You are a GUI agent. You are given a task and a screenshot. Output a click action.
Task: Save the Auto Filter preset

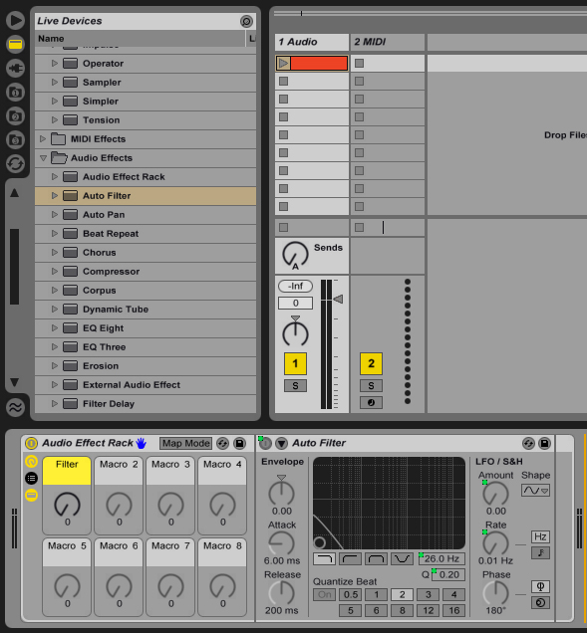544,443
